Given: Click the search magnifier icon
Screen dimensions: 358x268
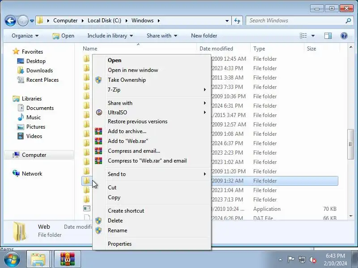Looking at the screenshot, I should click(x=348, y=21).
